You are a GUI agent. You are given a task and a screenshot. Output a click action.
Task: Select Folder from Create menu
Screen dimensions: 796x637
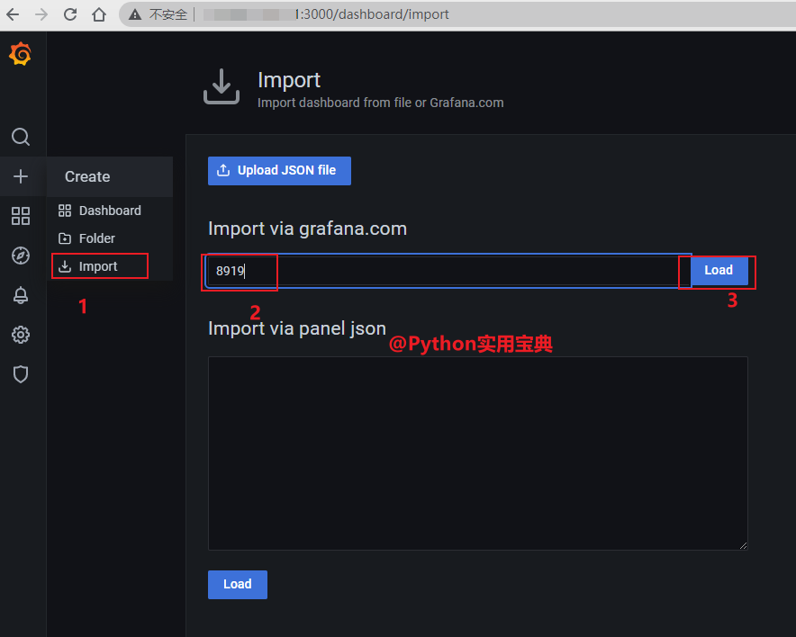tap(96, 238)
